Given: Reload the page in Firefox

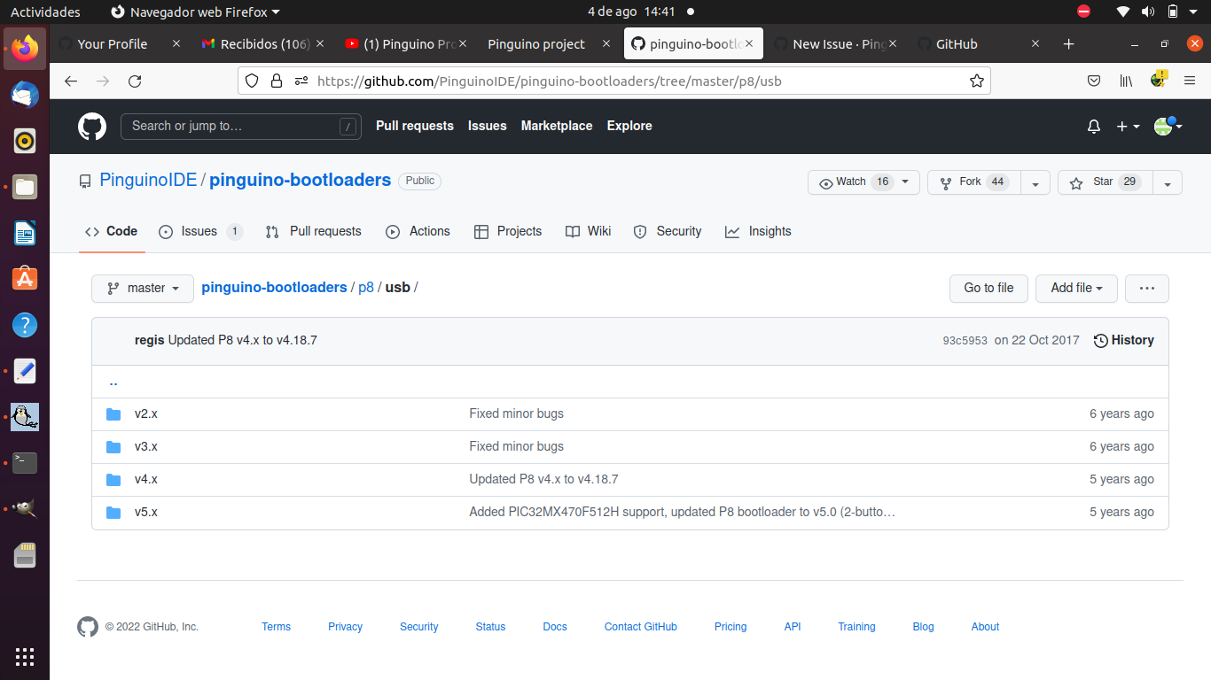Looking at the screenshot, I should point(135,81).
